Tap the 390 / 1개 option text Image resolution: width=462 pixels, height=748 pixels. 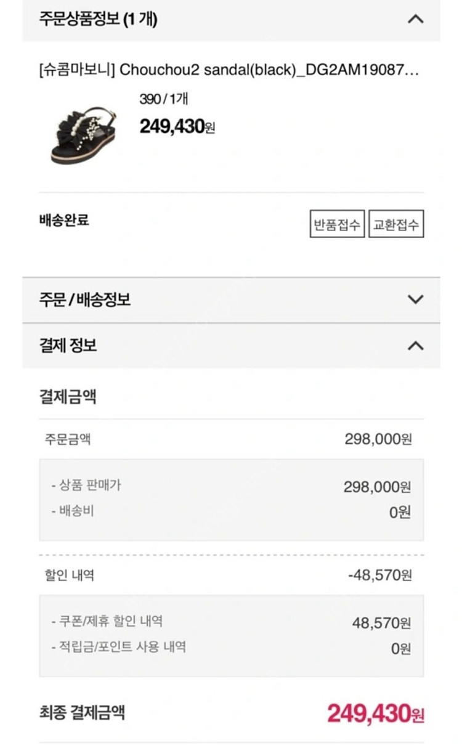click(x=164, y=99)
